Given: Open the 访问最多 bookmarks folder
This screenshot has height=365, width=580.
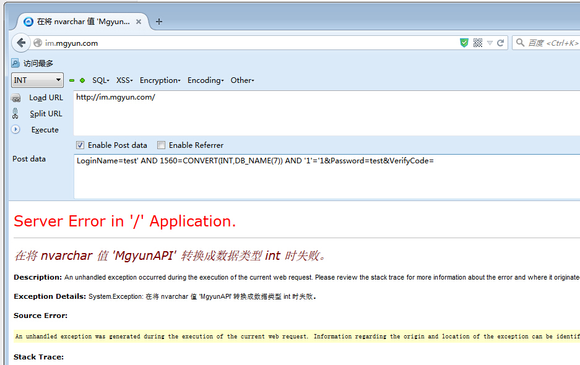Looking at the screenshot, I should [33, 63].
